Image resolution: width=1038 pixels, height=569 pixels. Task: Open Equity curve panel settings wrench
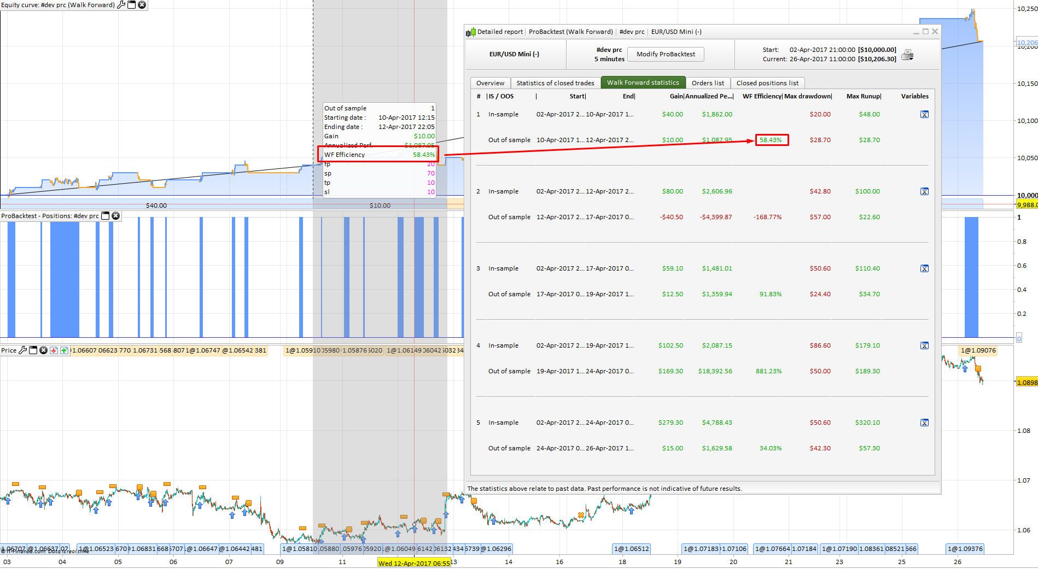(x=121, y=5)
